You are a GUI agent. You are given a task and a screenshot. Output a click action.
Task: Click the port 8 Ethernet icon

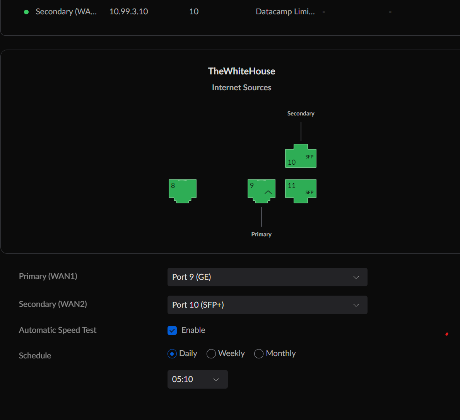183,191
